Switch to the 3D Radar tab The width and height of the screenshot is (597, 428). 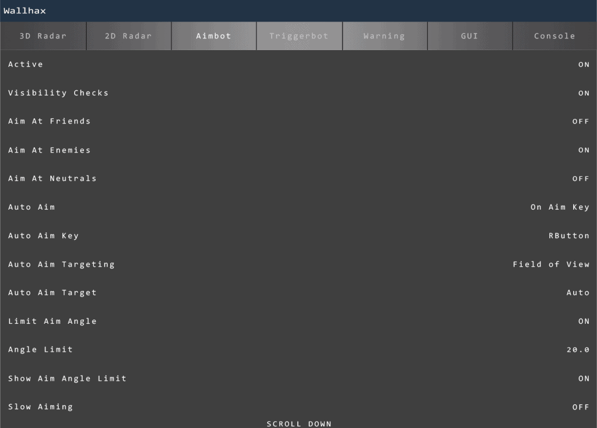pyautogui.click(x=43, y=36)
